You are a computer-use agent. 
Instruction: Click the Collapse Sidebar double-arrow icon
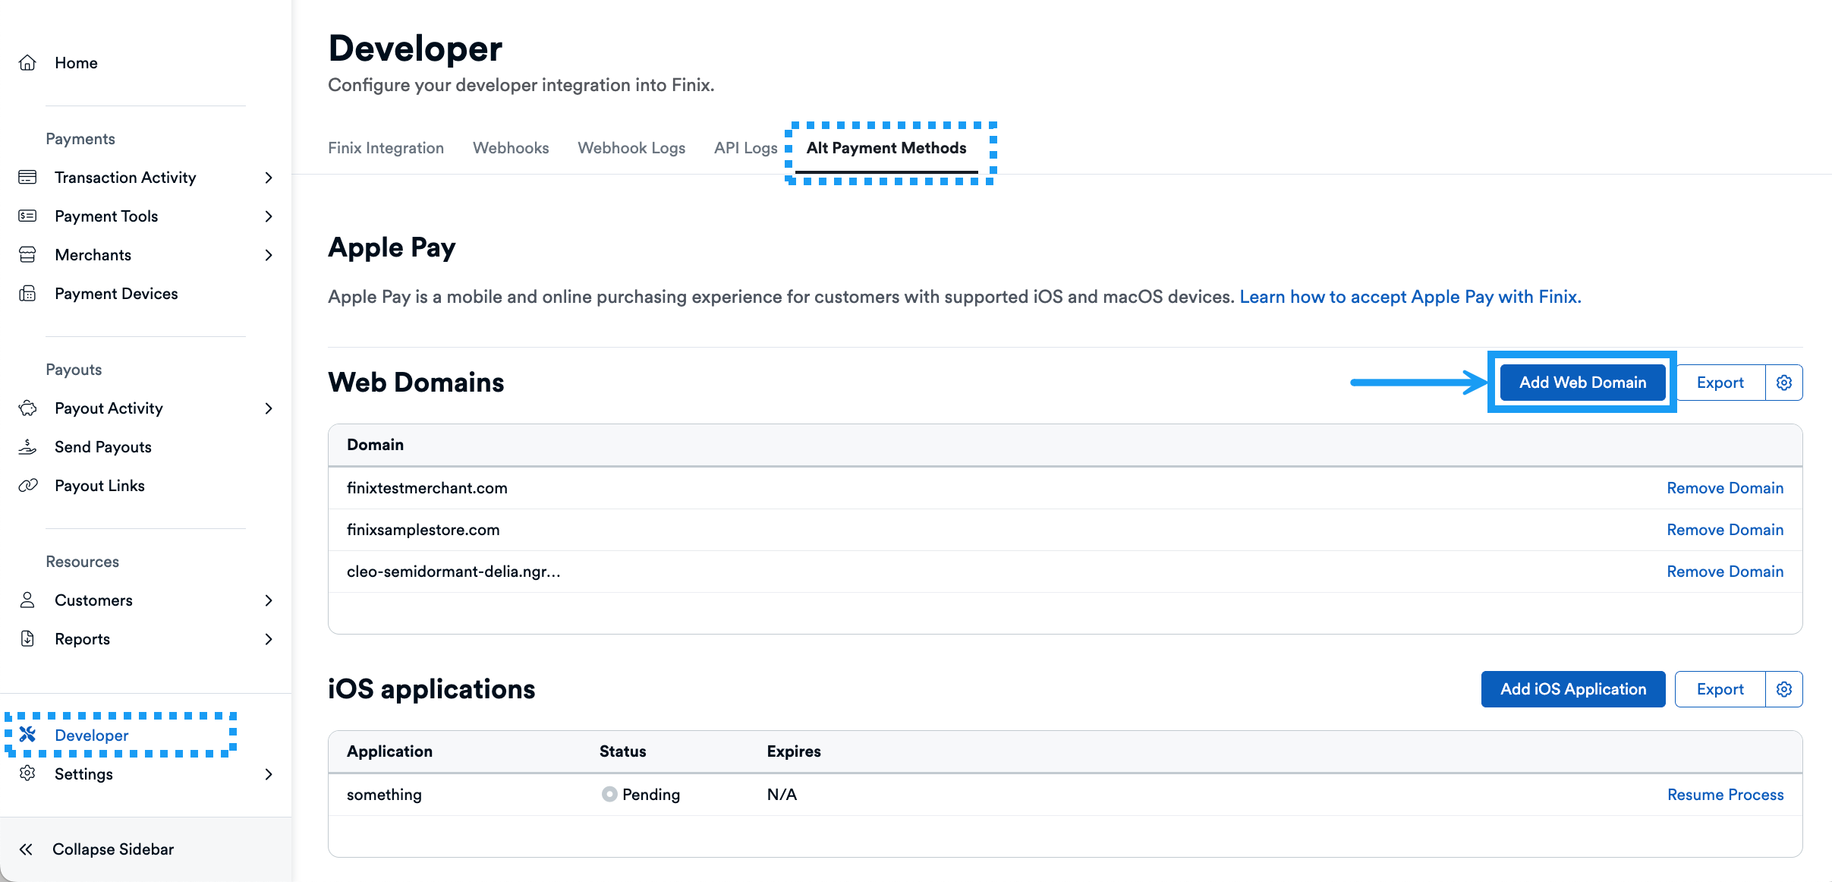click(26, 849)
